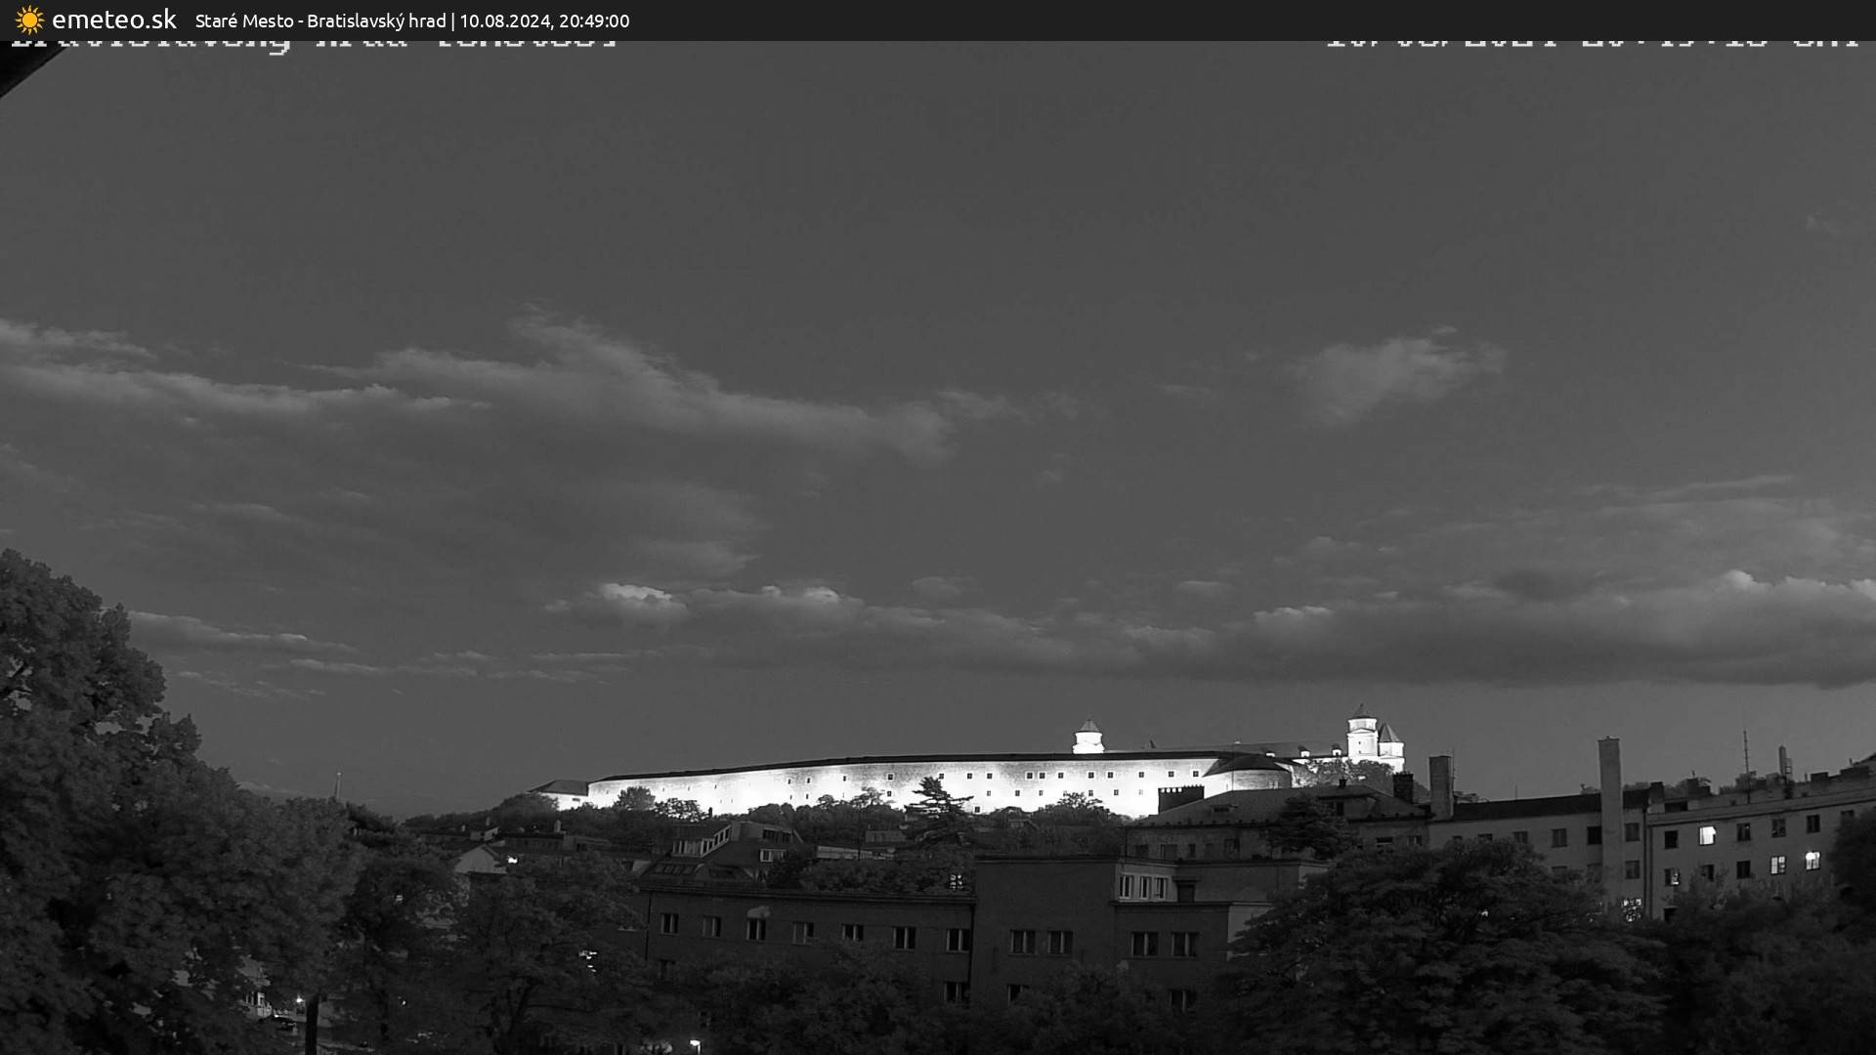Viewport: 1876px width, 1055px height.
Task: Click the Staré Mesto - Bratislavský hrad title
Action: coord(320,21)
